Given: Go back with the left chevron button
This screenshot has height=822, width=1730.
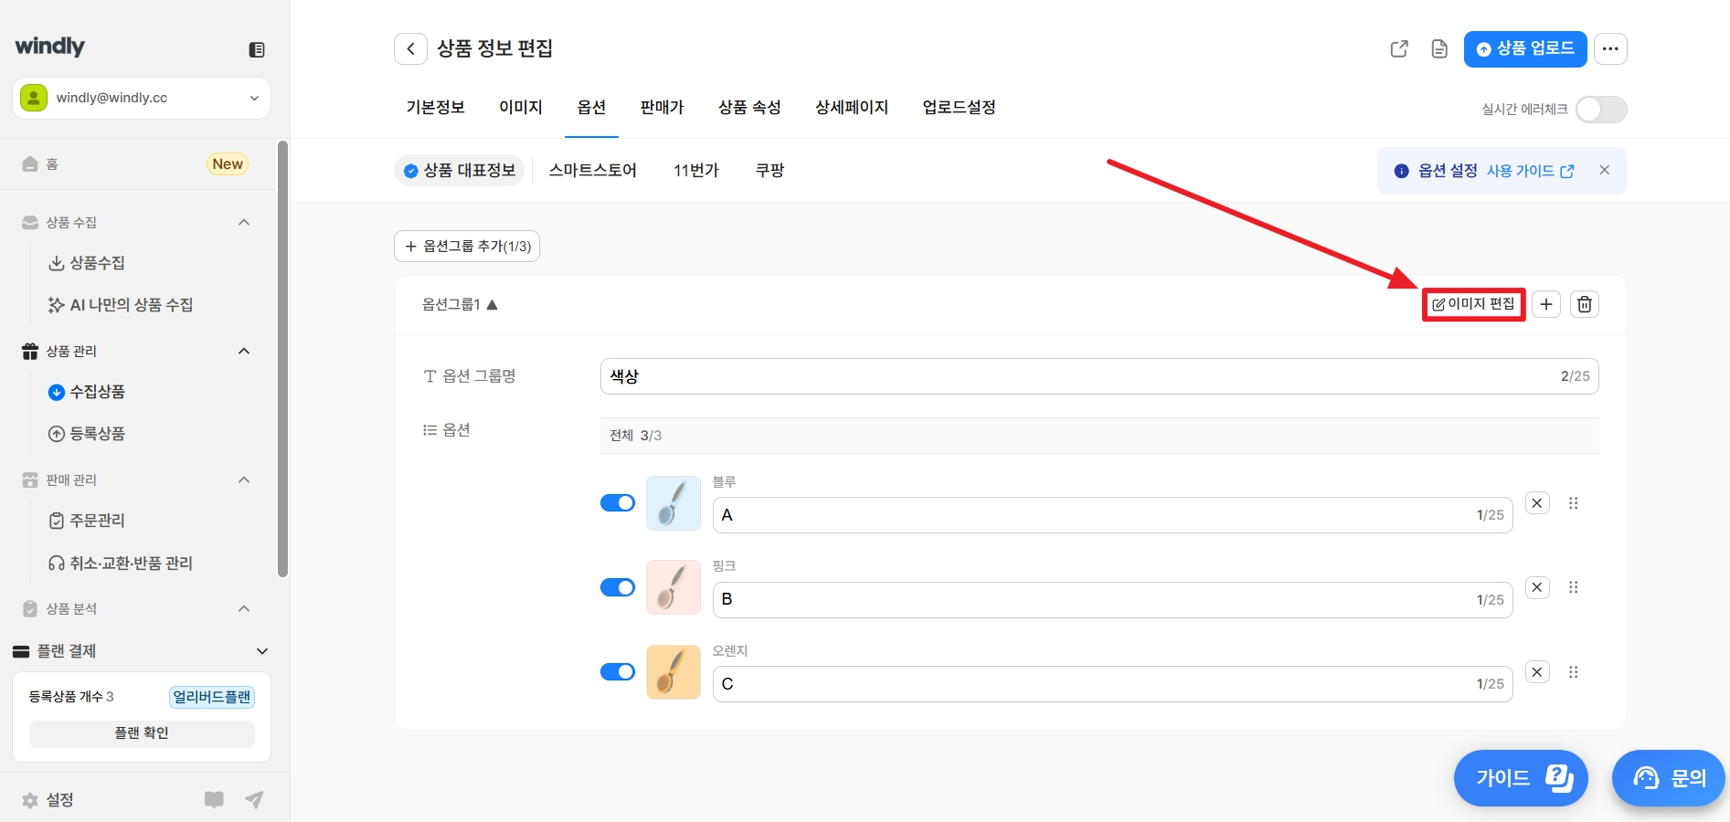Looking at the screenshot, I should coord(410,48).
